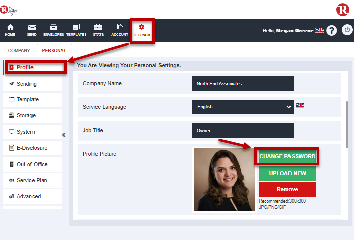Click the flag icon beside Megan Greene
Viewport: 354px width, 240px height.
319,31
